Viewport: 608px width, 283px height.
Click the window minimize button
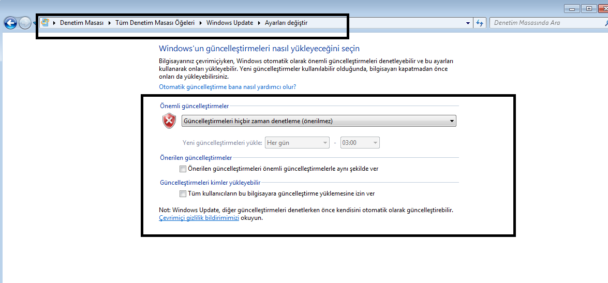click(572, 8)
